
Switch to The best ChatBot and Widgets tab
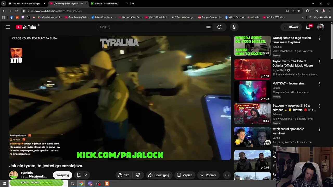(27, 4)
